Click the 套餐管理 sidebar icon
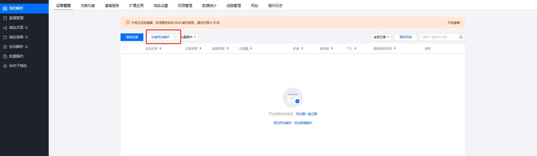This screenshot has height=156, width=537. pyautogui.click(x=5, y=18)
